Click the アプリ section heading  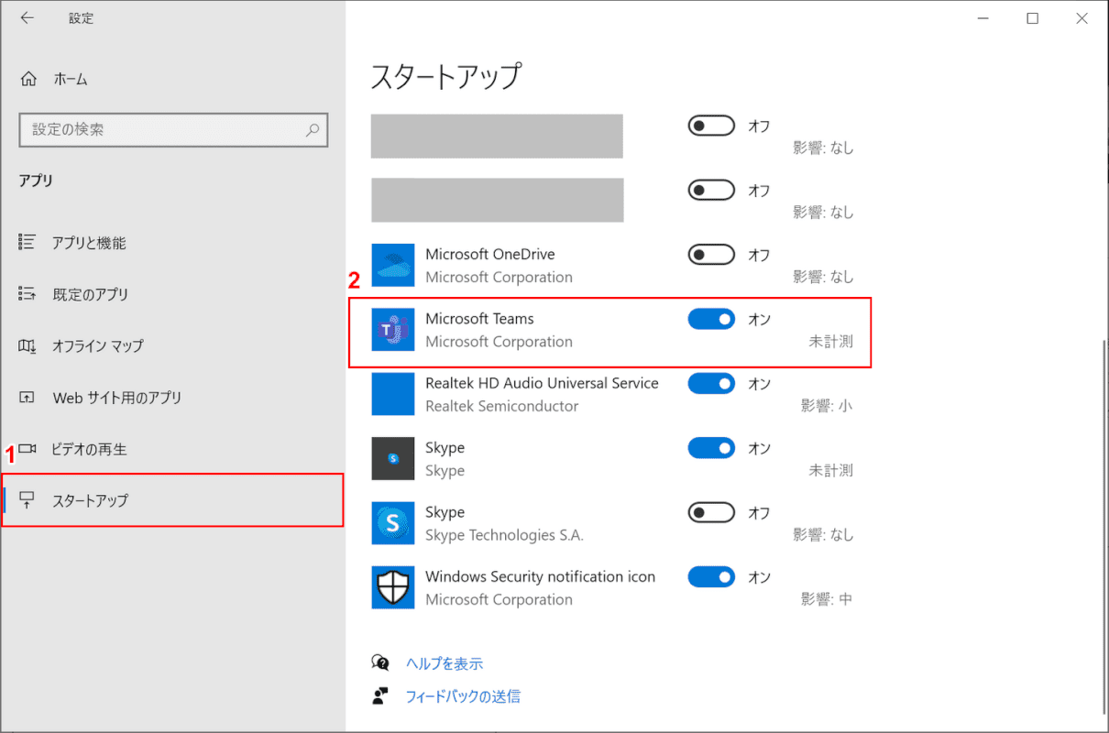click(x=36, y=181)
